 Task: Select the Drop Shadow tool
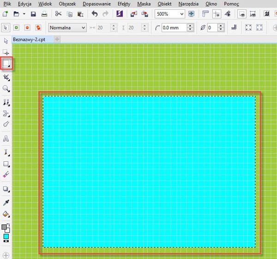(x=6, y=189)
